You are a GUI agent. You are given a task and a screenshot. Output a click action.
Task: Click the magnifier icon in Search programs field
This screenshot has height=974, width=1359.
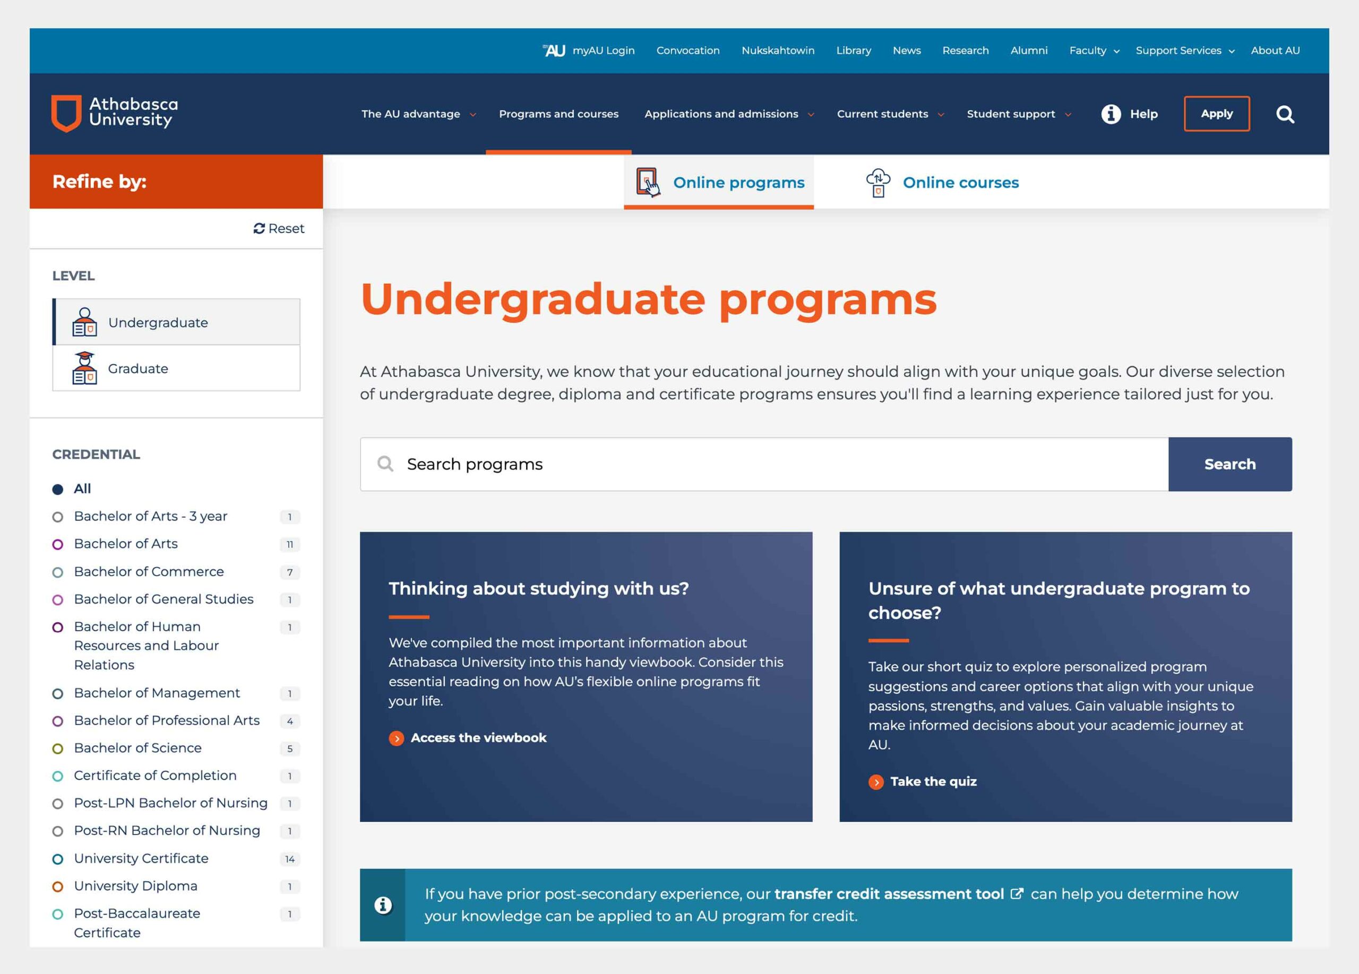pyautogui.click(x=385, y=464)
